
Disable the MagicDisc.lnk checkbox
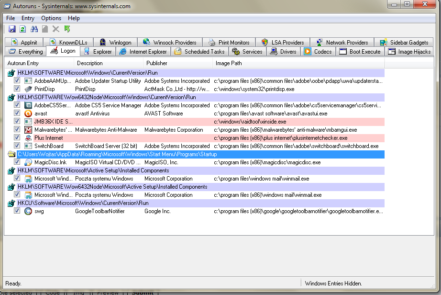pyautogui.click(x=17, y=162)
